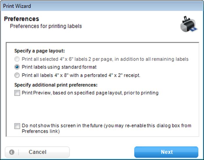
Task: Click the Print labels using standard format text
Action: [59, 67]
